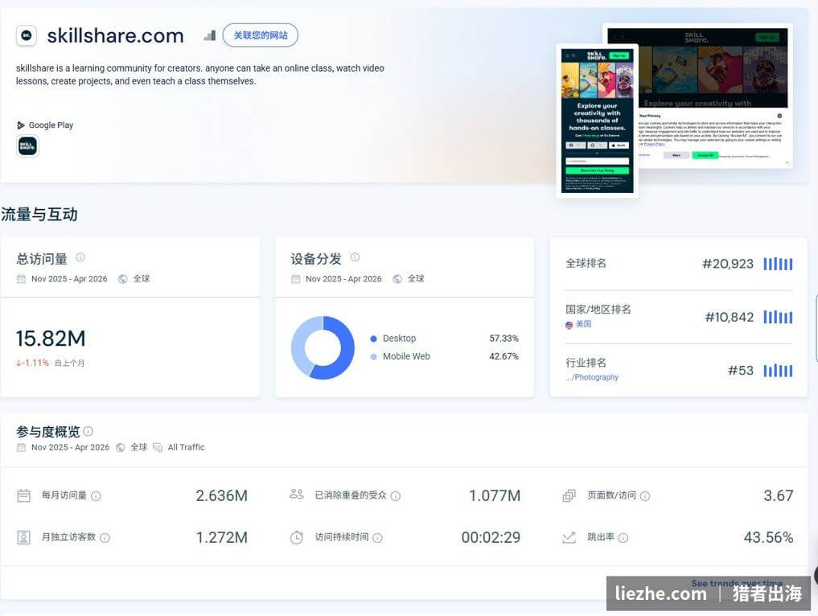Click the 57.33% Desktop share value

pos(504,339)
